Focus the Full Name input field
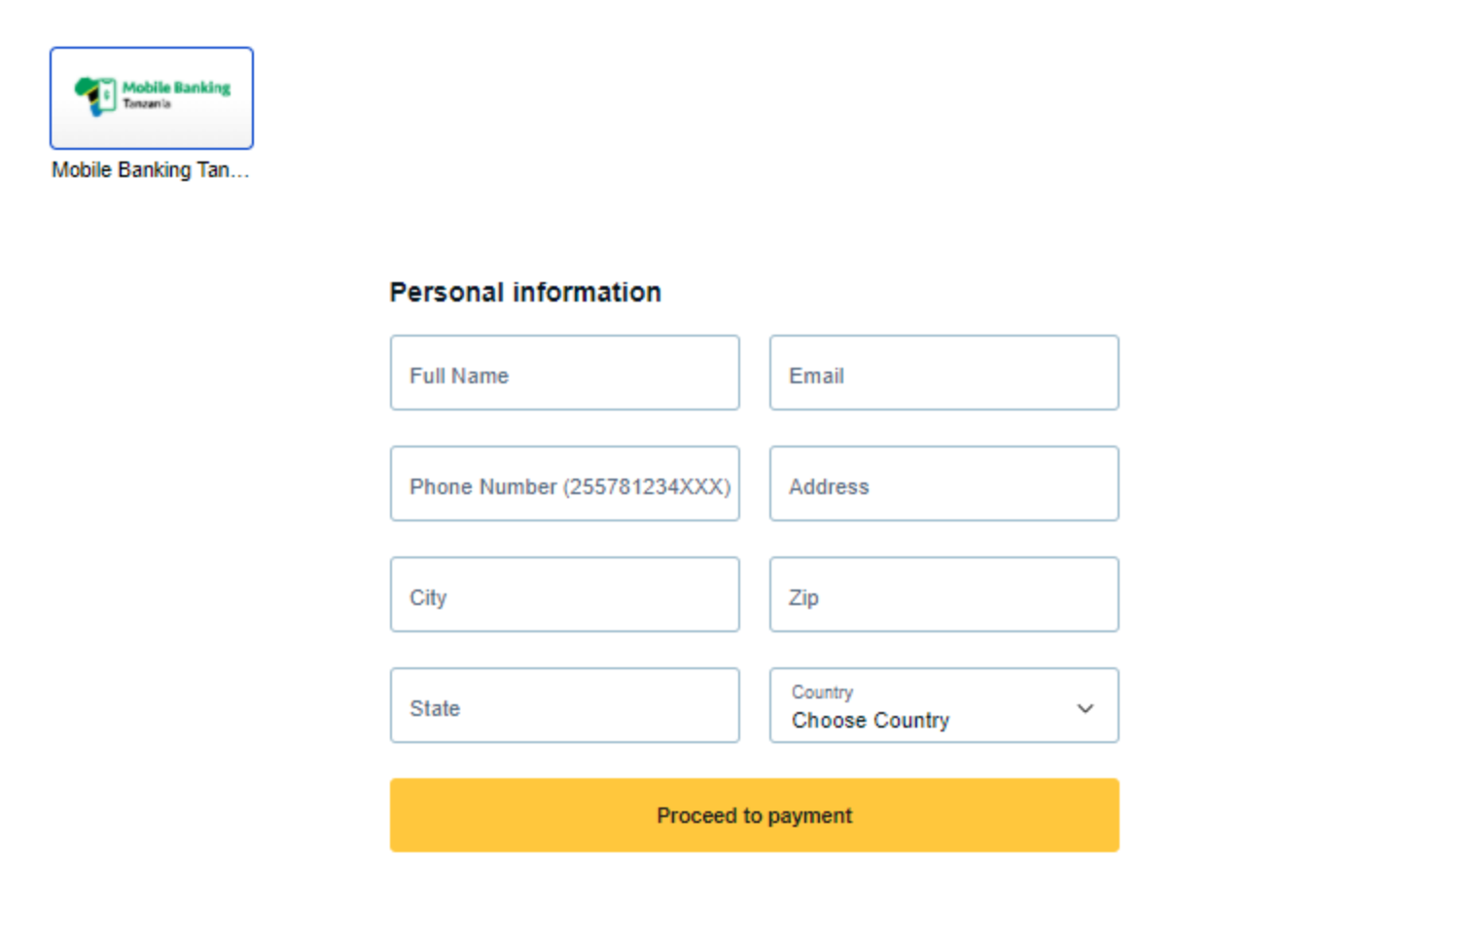The image size is (1459, 930). click(x=565, y=373)
